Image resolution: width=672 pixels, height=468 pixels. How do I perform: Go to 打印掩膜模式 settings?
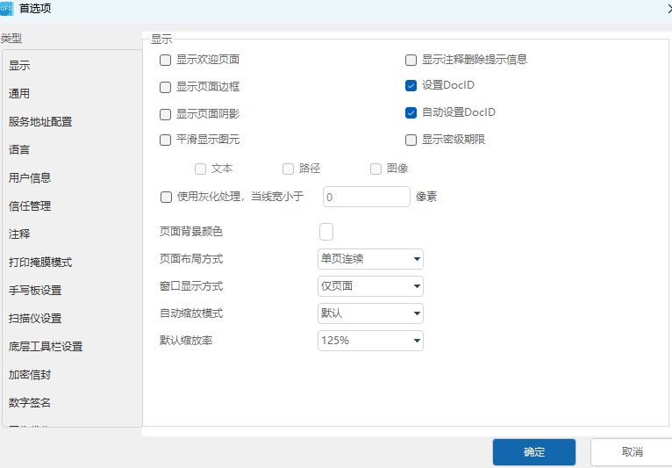(40, 263)
